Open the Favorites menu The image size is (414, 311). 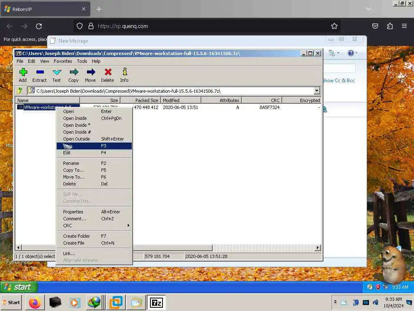pos(63,61)
